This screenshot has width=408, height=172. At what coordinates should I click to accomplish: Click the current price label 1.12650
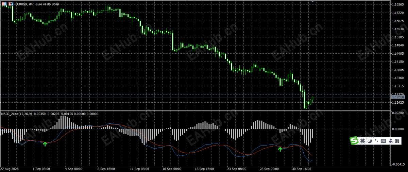coord(398,97)
